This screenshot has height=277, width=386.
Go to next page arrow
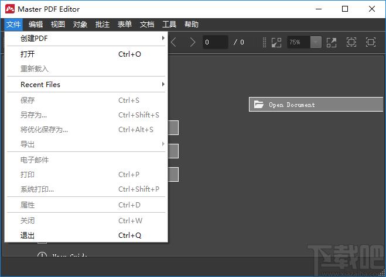coord(193,42)
